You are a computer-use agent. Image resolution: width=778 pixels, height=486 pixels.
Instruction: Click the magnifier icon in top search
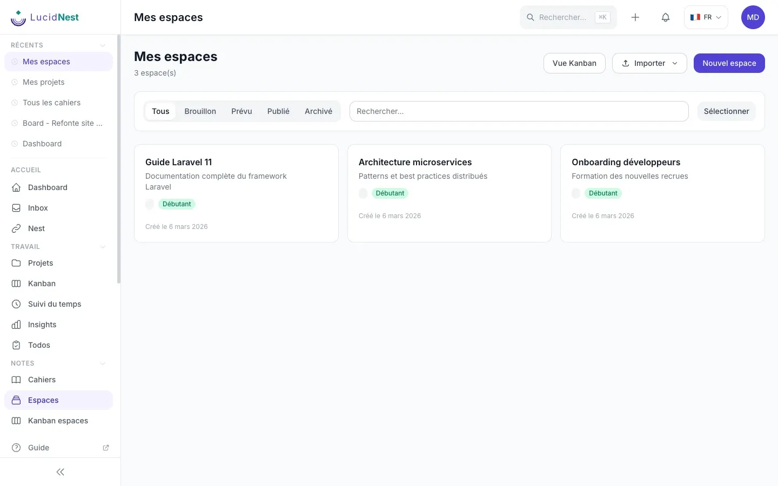coord(531,17)
